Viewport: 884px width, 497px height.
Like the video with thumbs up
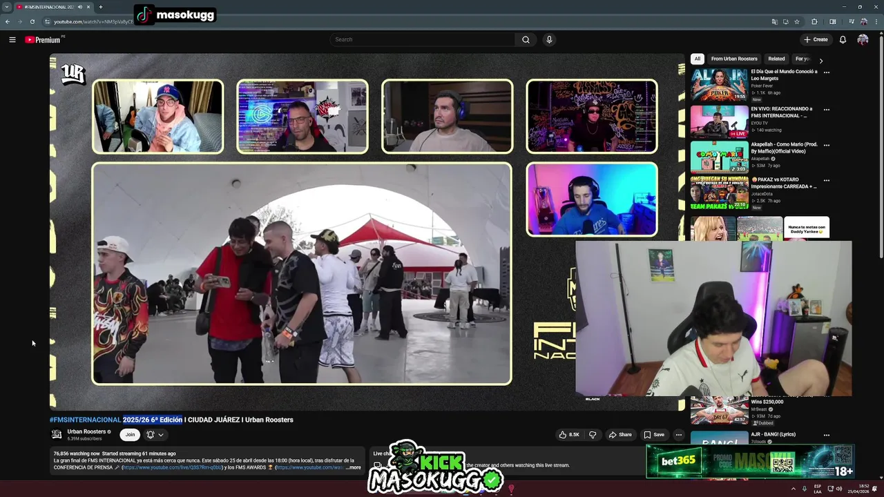569,435
